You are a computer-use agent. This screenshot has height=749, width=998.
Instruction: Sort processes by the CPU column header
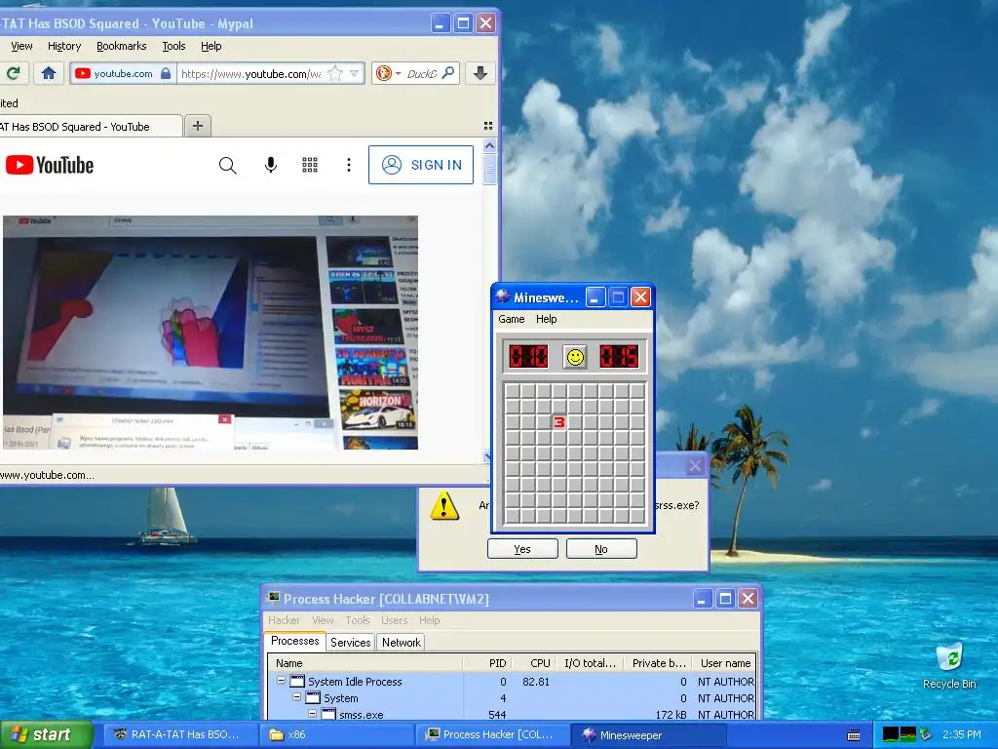533,663
